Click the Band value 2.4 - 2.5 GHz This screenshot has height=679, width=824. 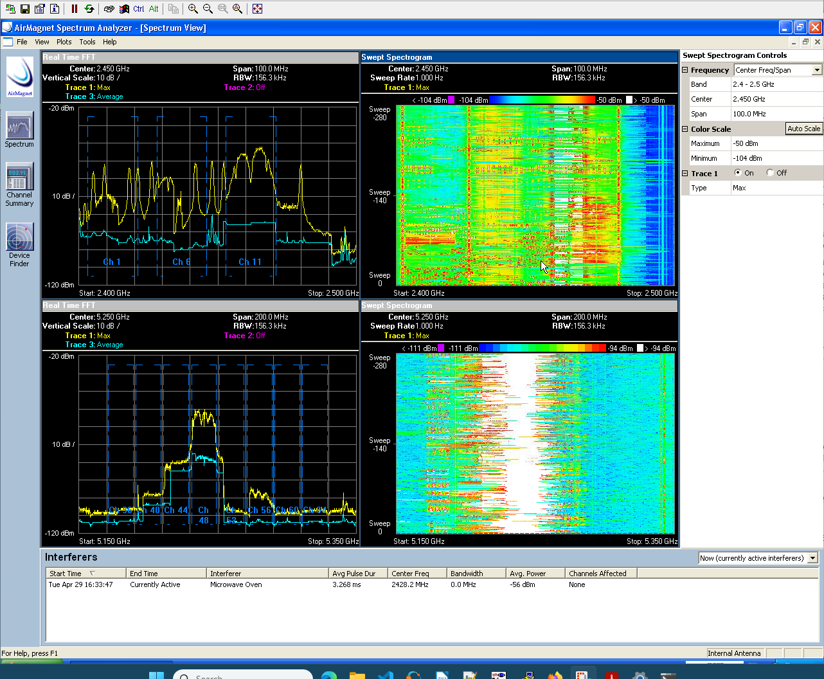pyautogui.click(x=776, y=84)
